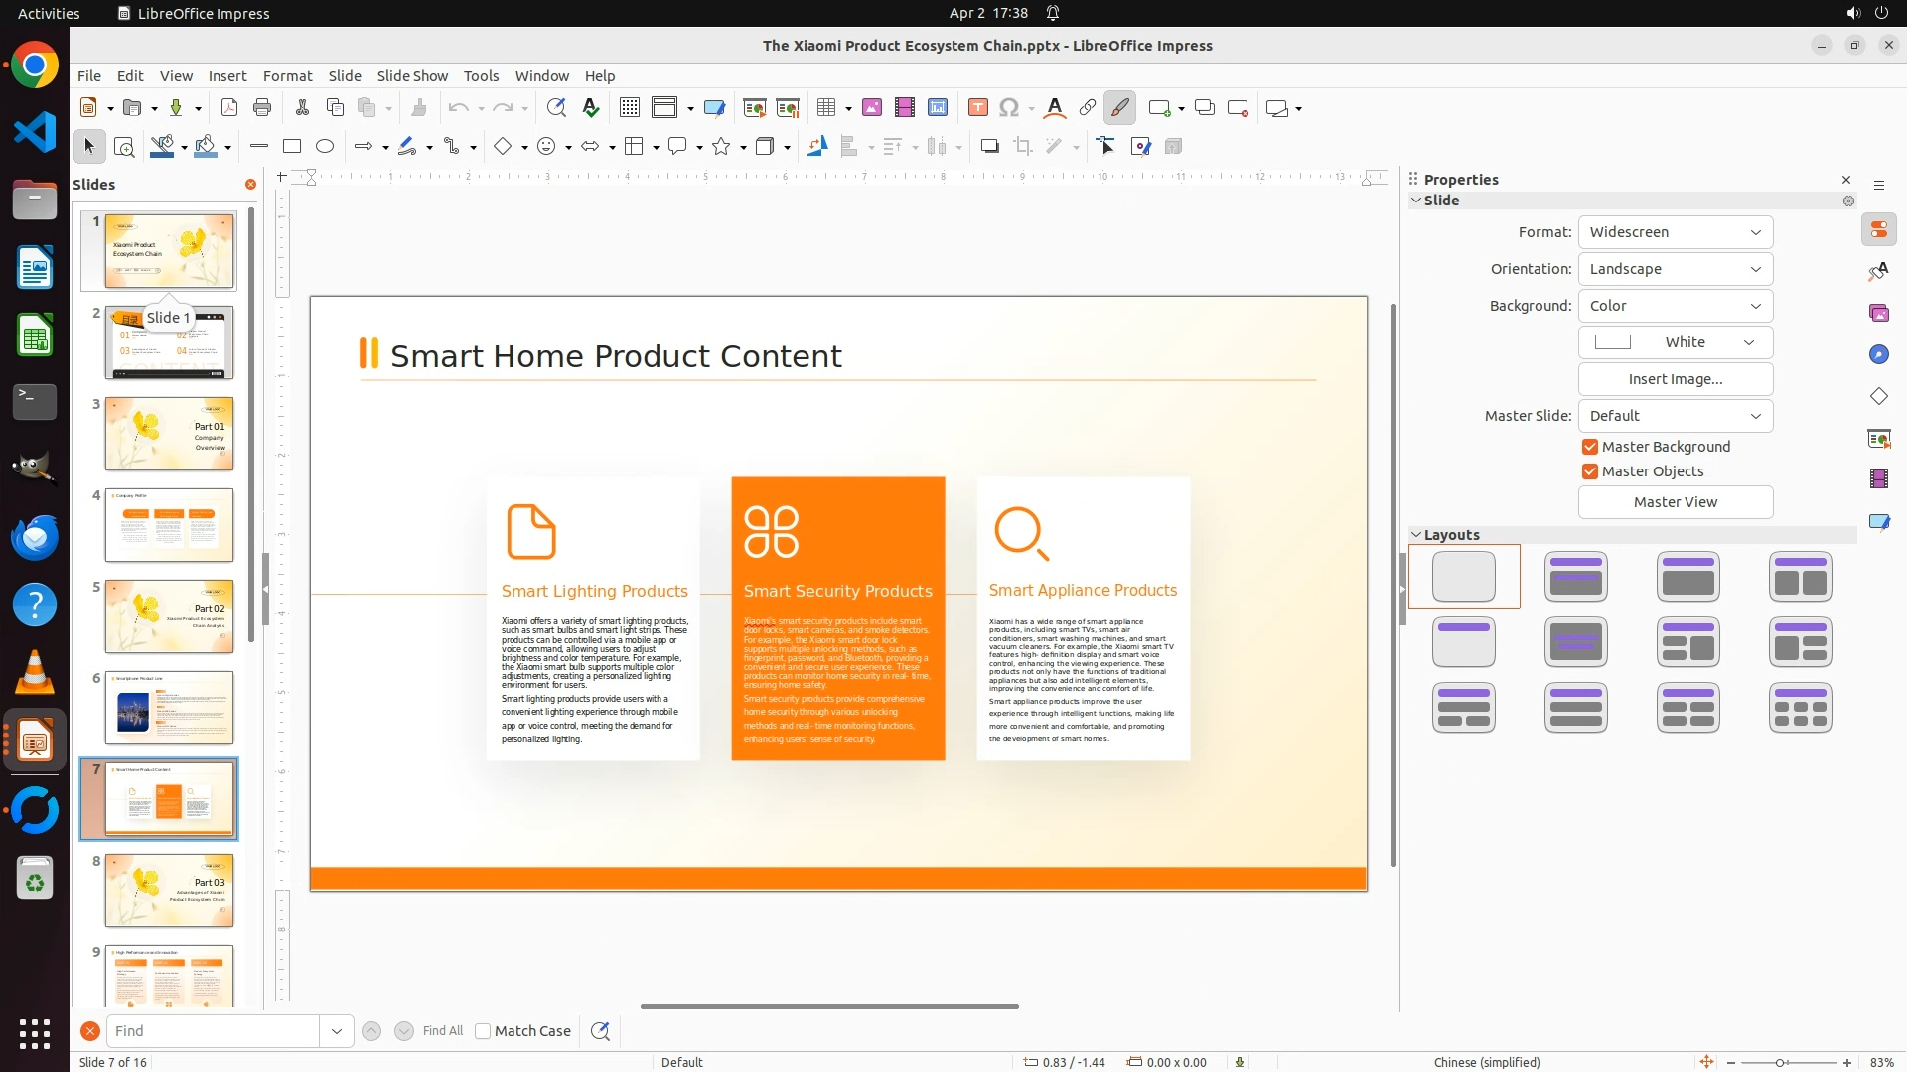
Task: Click the Insert Table icon
Action: click(x=825, y=108)
